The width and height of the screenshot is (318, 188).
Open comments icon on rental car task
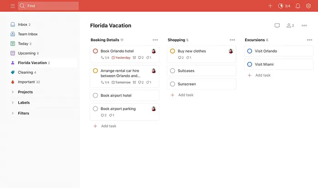[141, 82]
